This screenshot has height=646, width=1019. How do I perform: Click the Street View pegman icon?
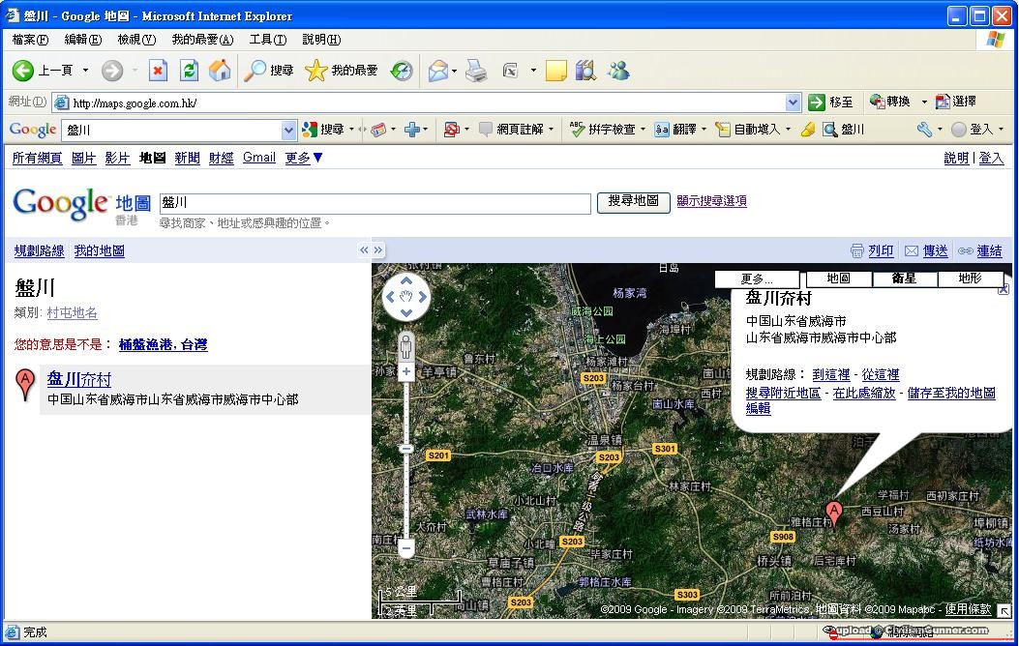(406, 344)
